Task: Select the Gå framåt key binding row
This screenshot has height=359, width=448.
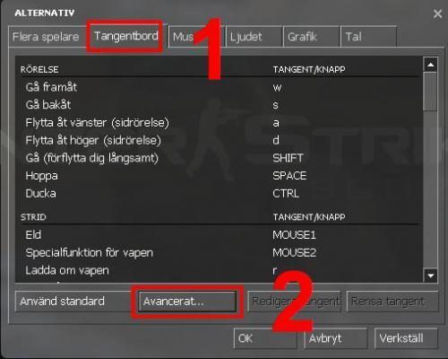Action: click(220, 87)
